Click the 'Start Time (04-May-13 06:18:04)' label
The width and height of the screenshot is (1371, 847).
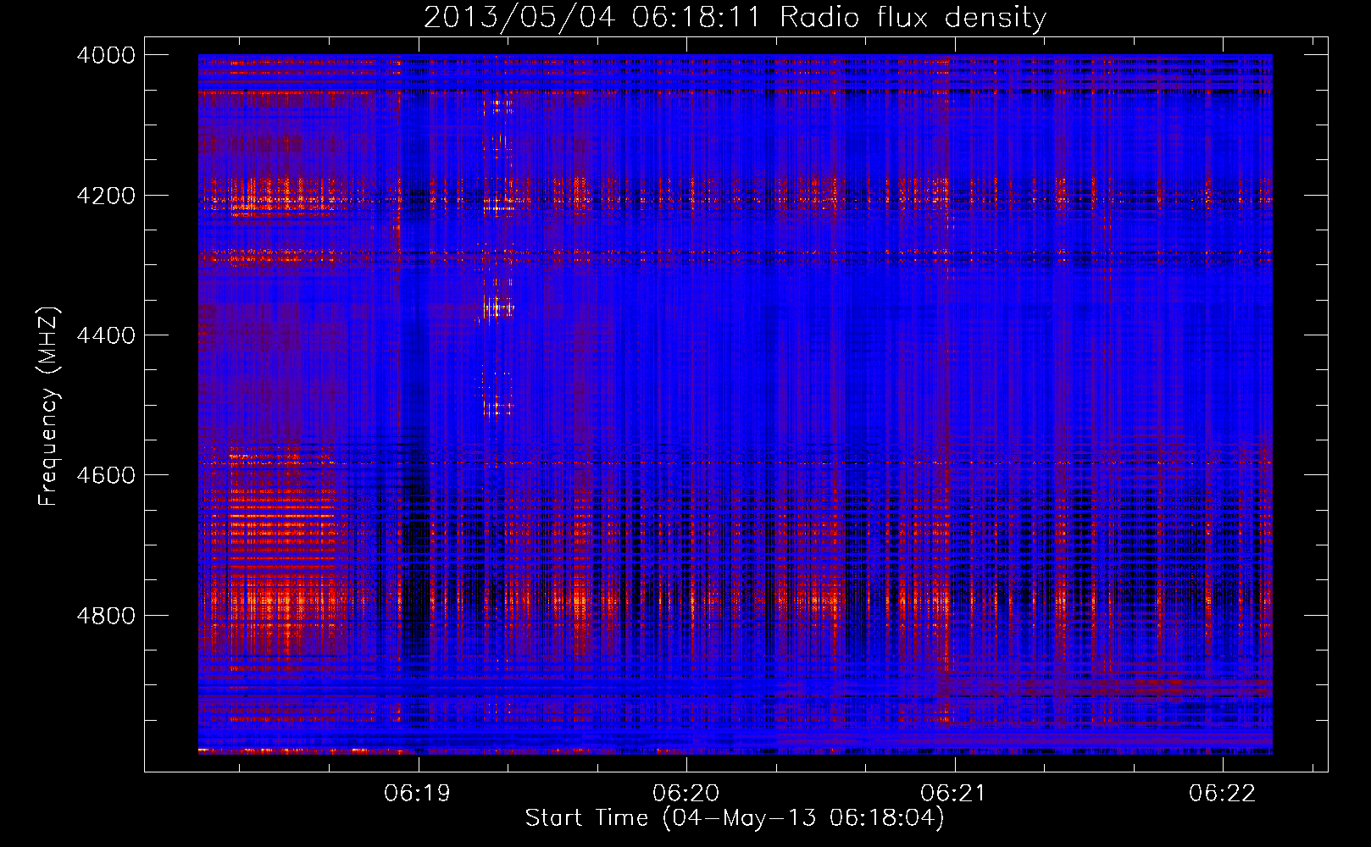point(735,818)
